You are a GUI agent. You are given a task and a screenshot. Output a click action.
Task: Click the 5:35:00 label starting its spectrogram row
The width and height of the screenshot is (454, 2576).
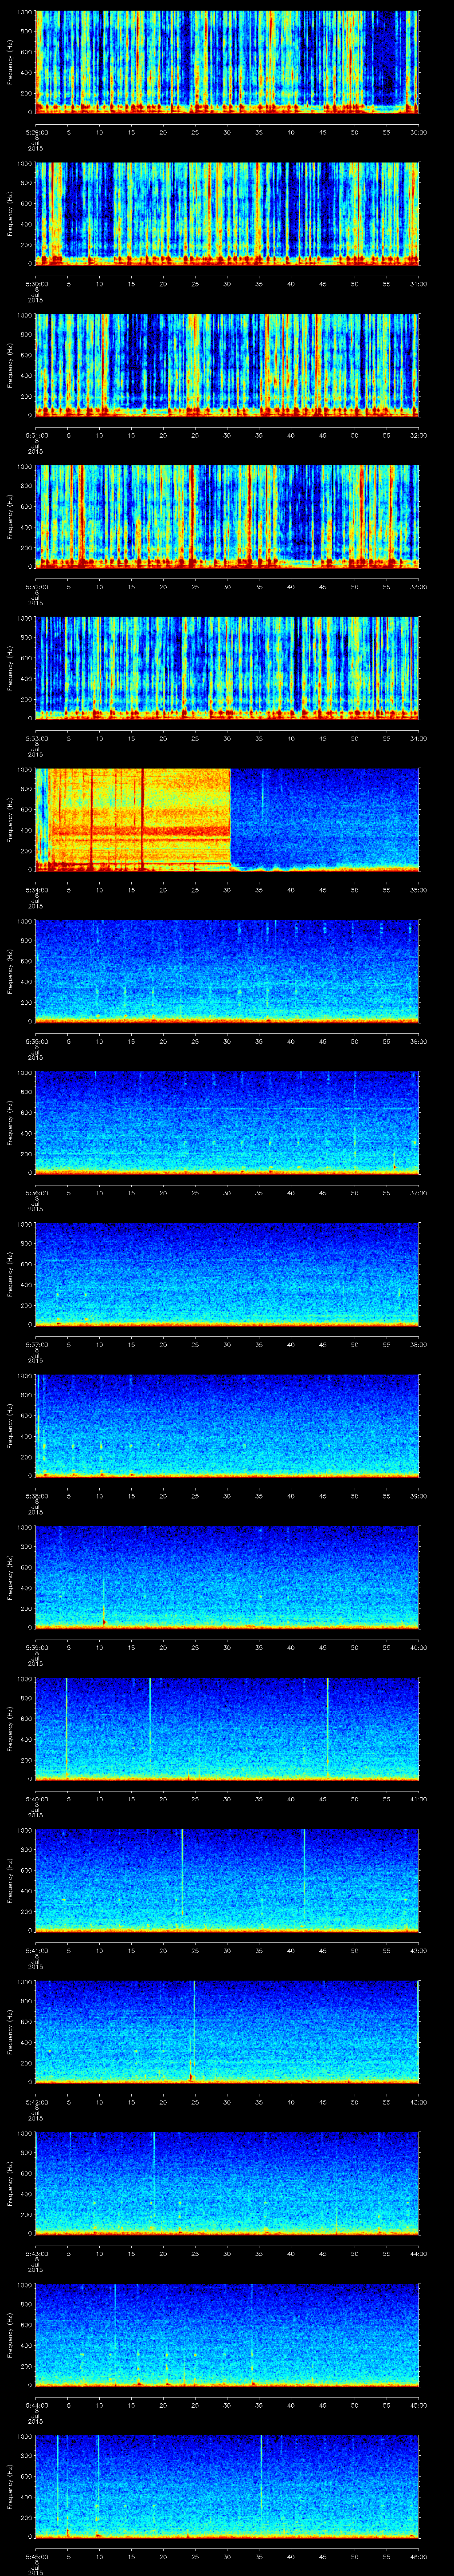36,1041
